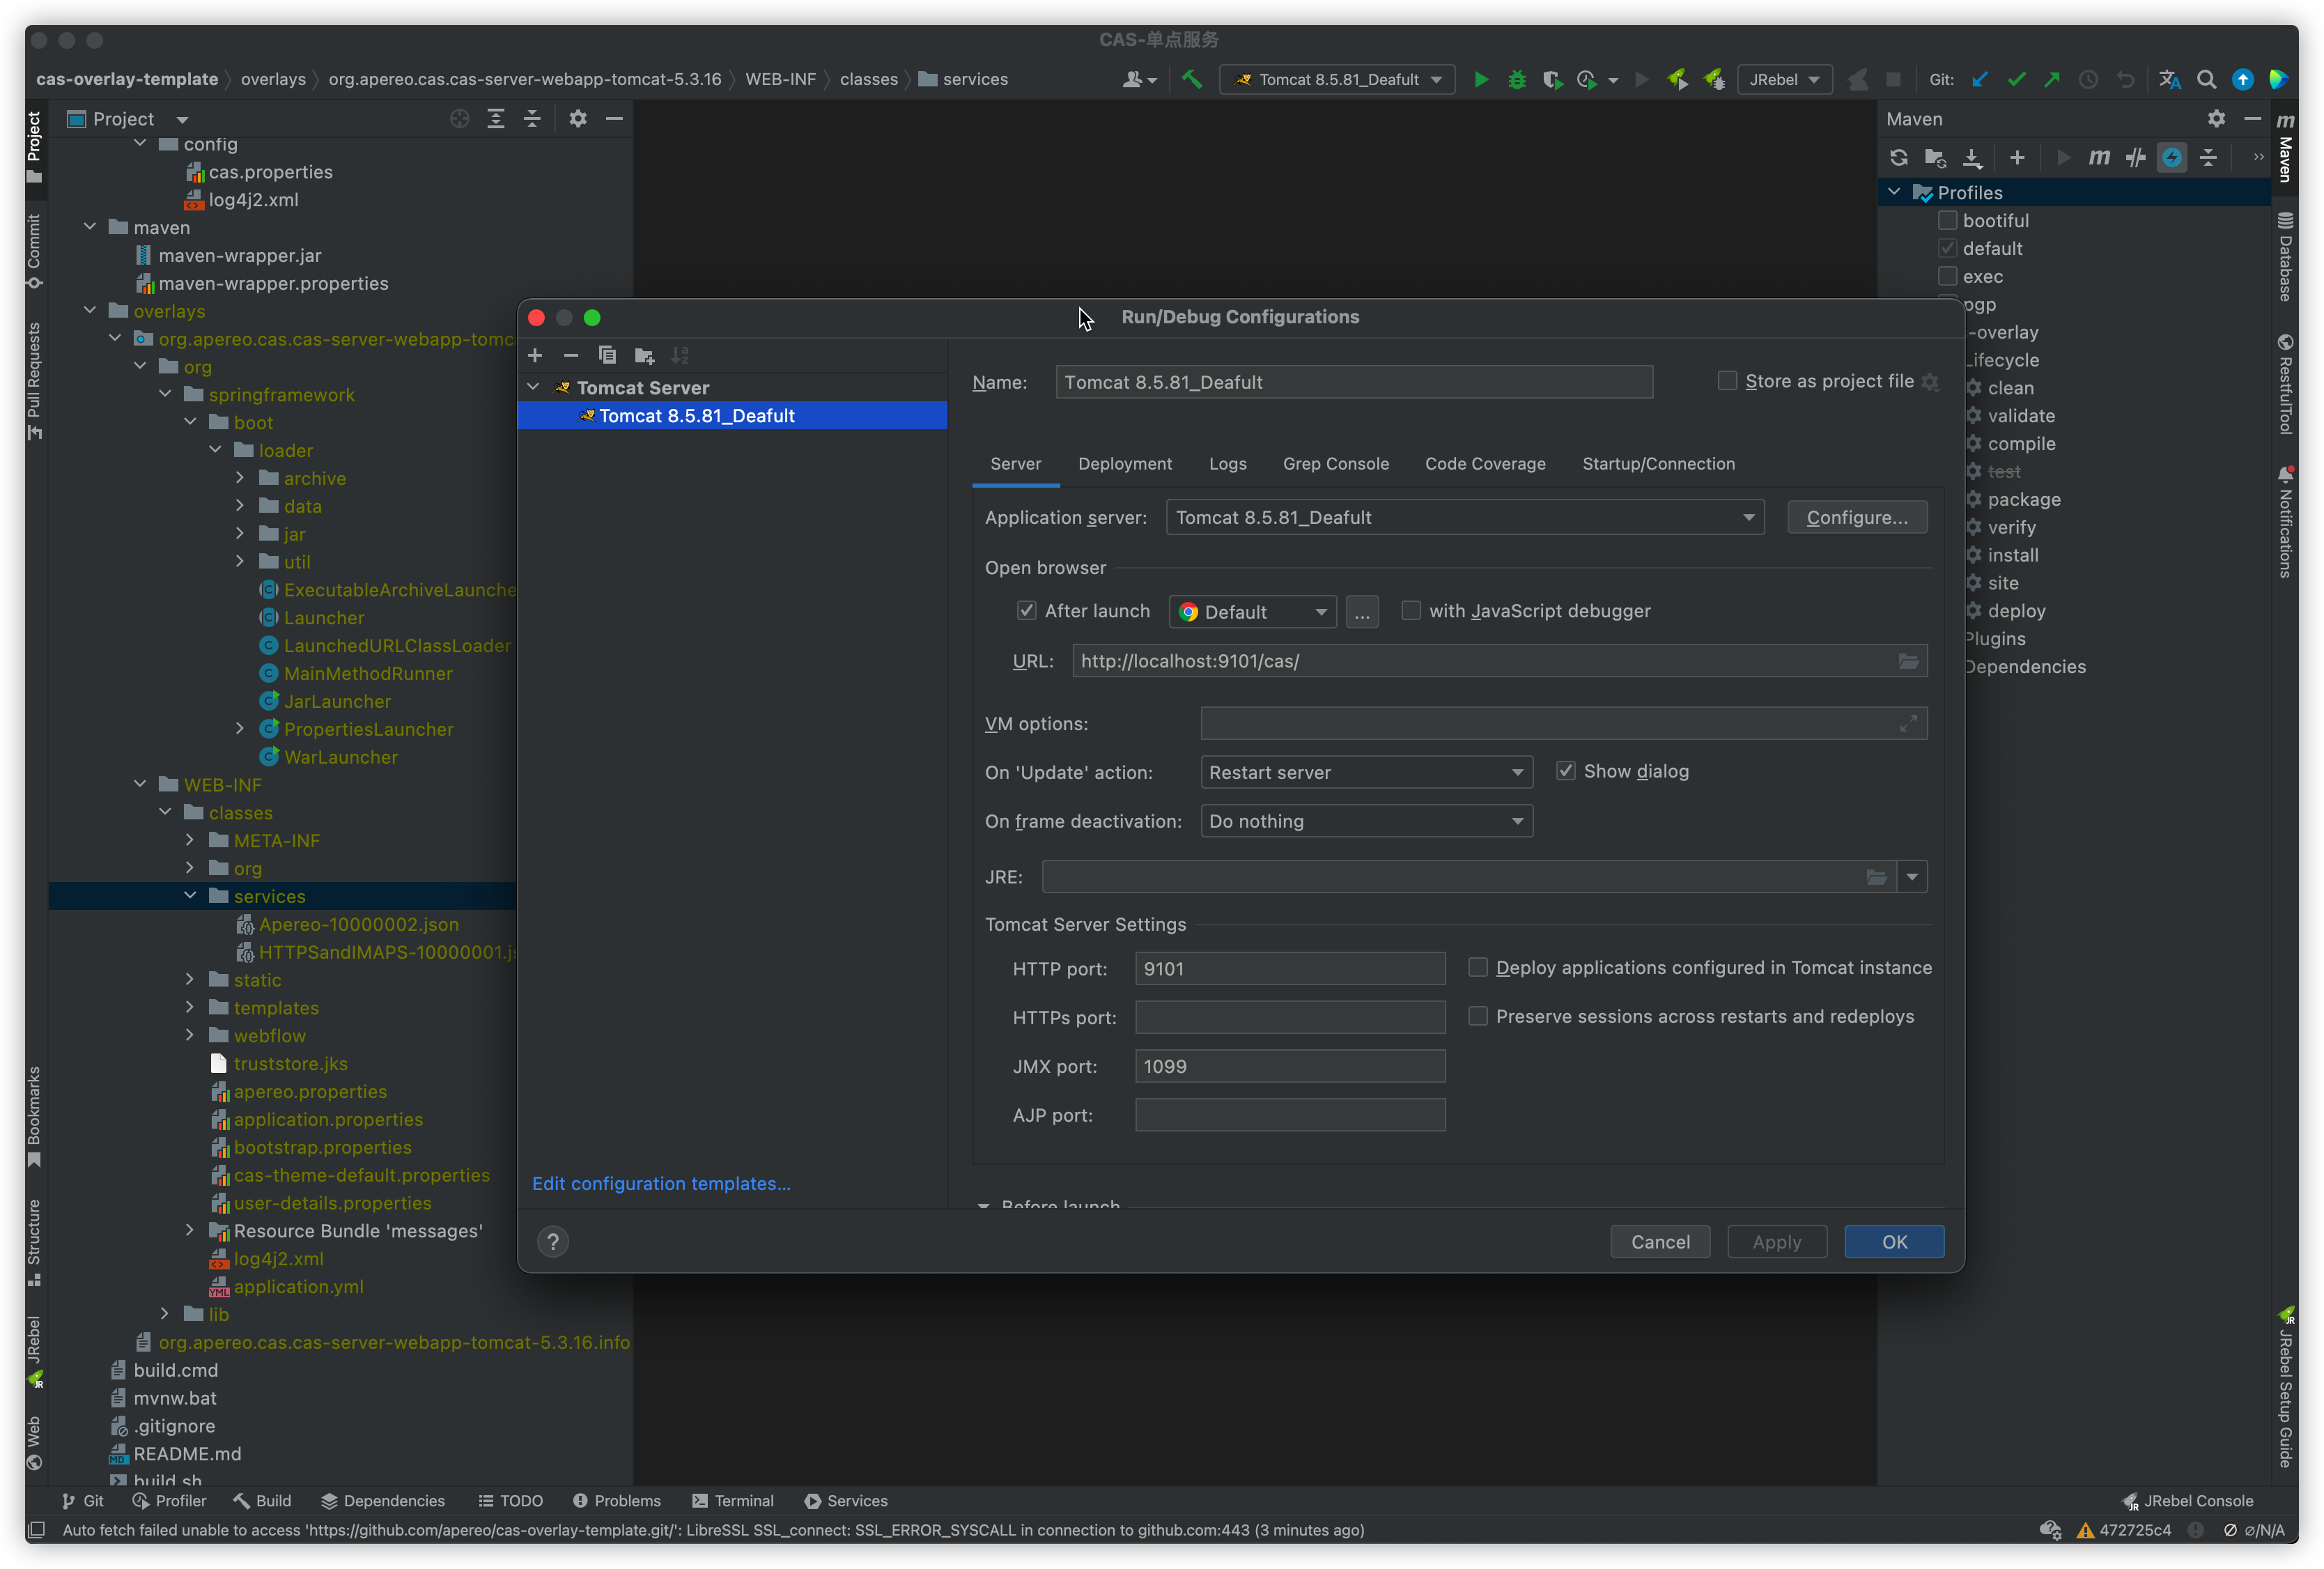Screen dimensions: 2324x1569
Task: Open Maven panel settings gear
Action: point(2216,119)
